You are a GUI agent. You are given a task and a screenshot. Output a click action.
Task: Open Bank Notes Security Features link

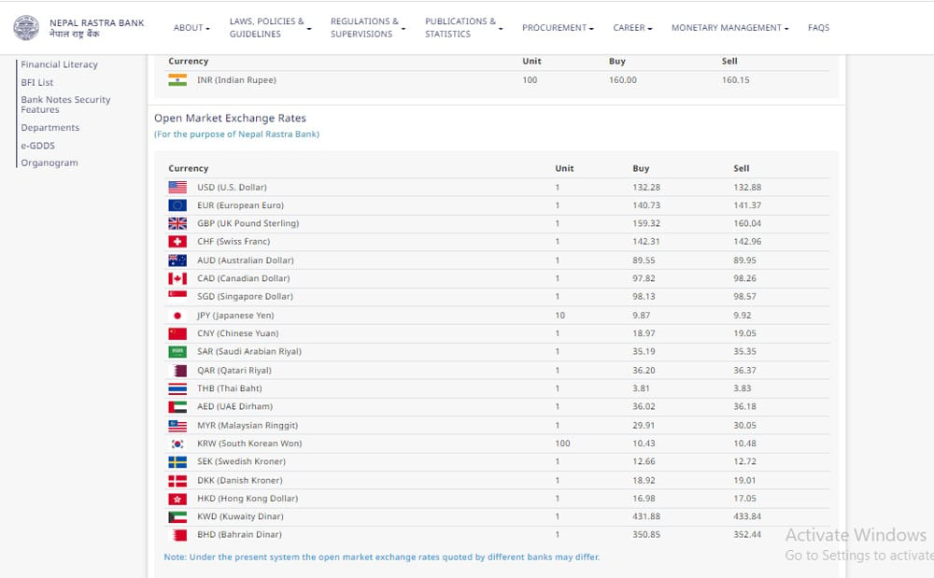(x=65, y=105)
